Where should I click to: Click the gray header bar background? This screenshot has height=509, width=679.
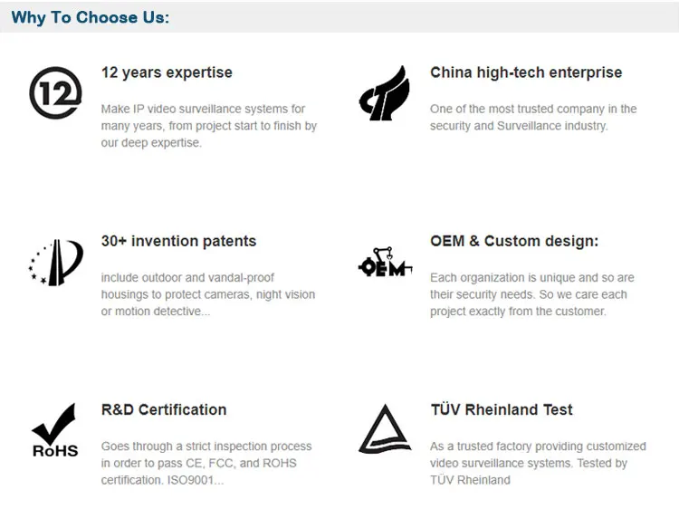(426, 17)
